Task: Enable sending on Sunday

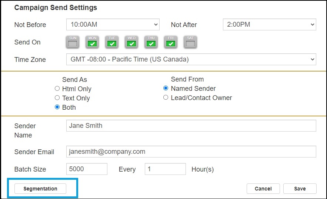Action: coord(73,43)
